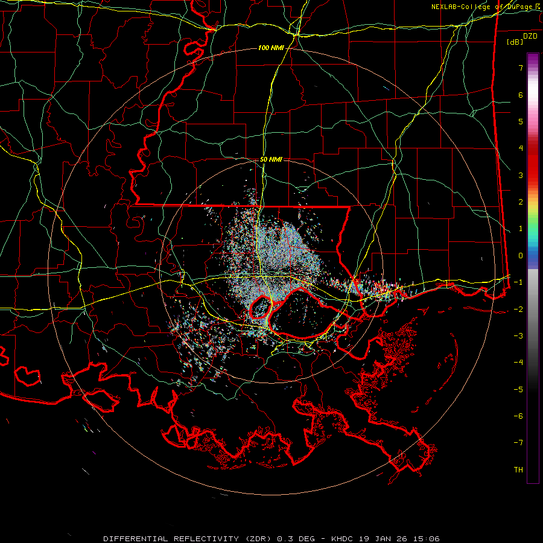Click the Differential Reflectivity caption at bottom

pyautogui.click(x=271, y=539)
